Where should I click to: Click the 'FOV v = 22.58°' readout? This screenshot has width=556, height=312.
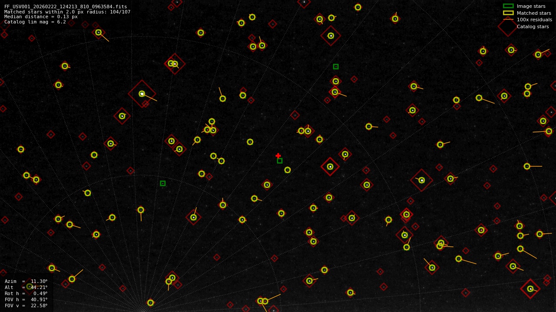click(26, 305)
